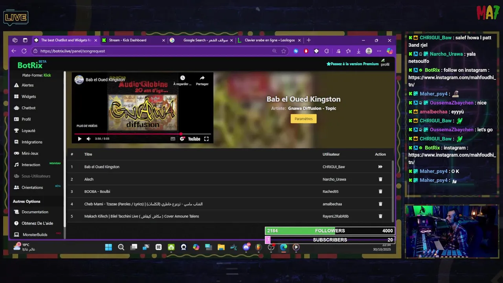Open the Gnawa Diffusion channel avatar

coord(79,79)
